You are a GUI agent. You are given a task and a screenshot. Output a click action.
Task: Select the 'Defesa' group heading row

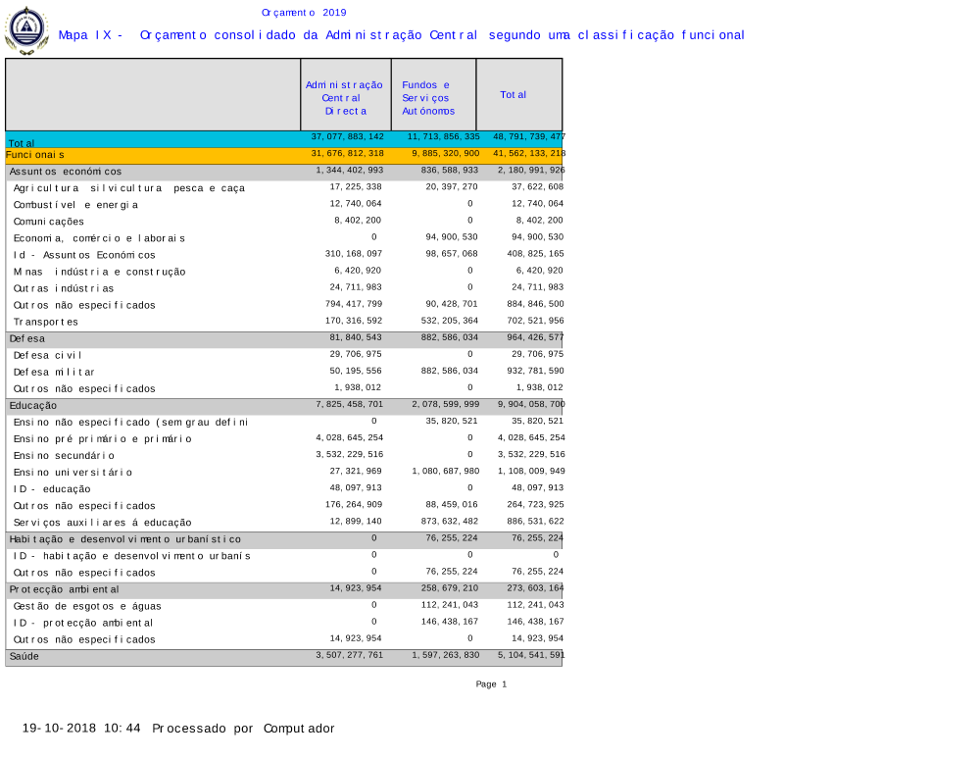[27, 338]
